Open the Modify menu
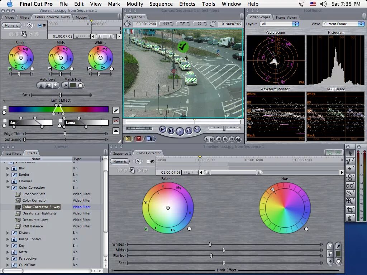 (x=135, y=4)
